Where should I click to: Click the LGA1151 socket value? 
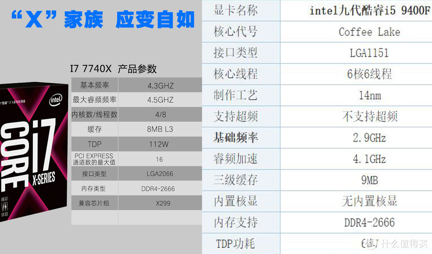pos(369,53)
